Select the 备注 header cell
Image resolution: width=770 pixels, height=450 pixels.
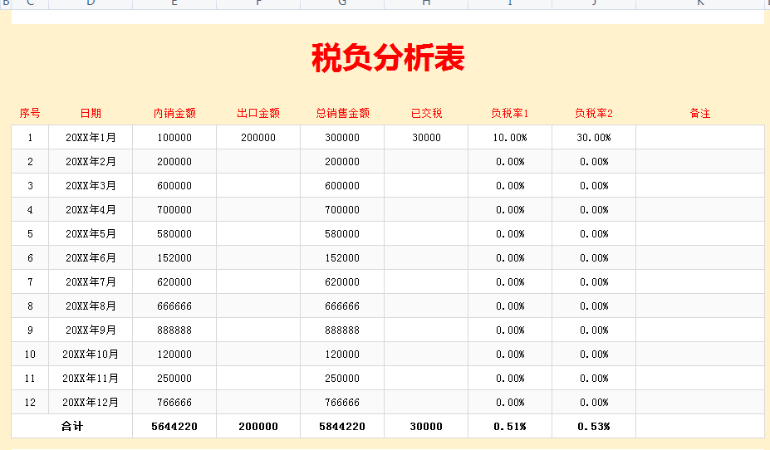tap(700, 114)
